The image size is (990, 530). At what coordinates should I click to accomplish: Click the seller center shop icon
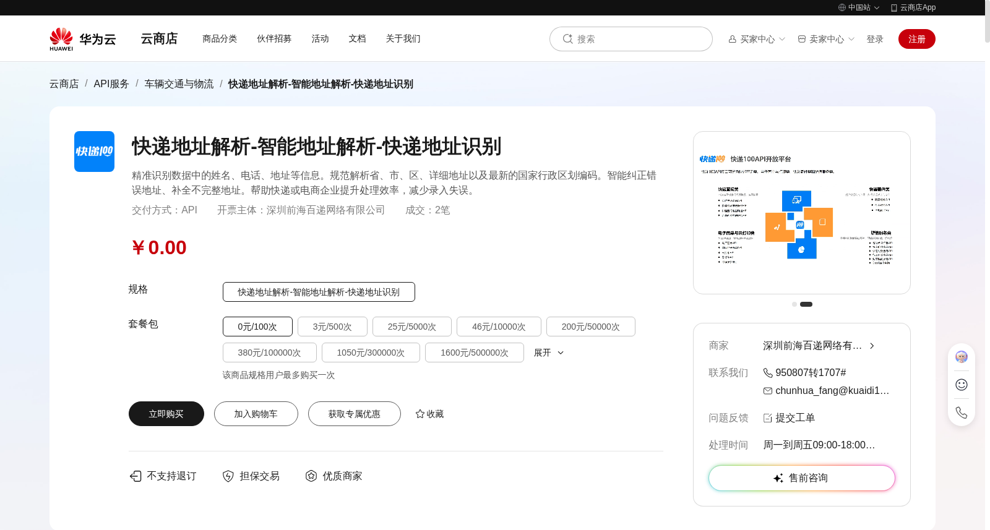[x=802, y=39]
